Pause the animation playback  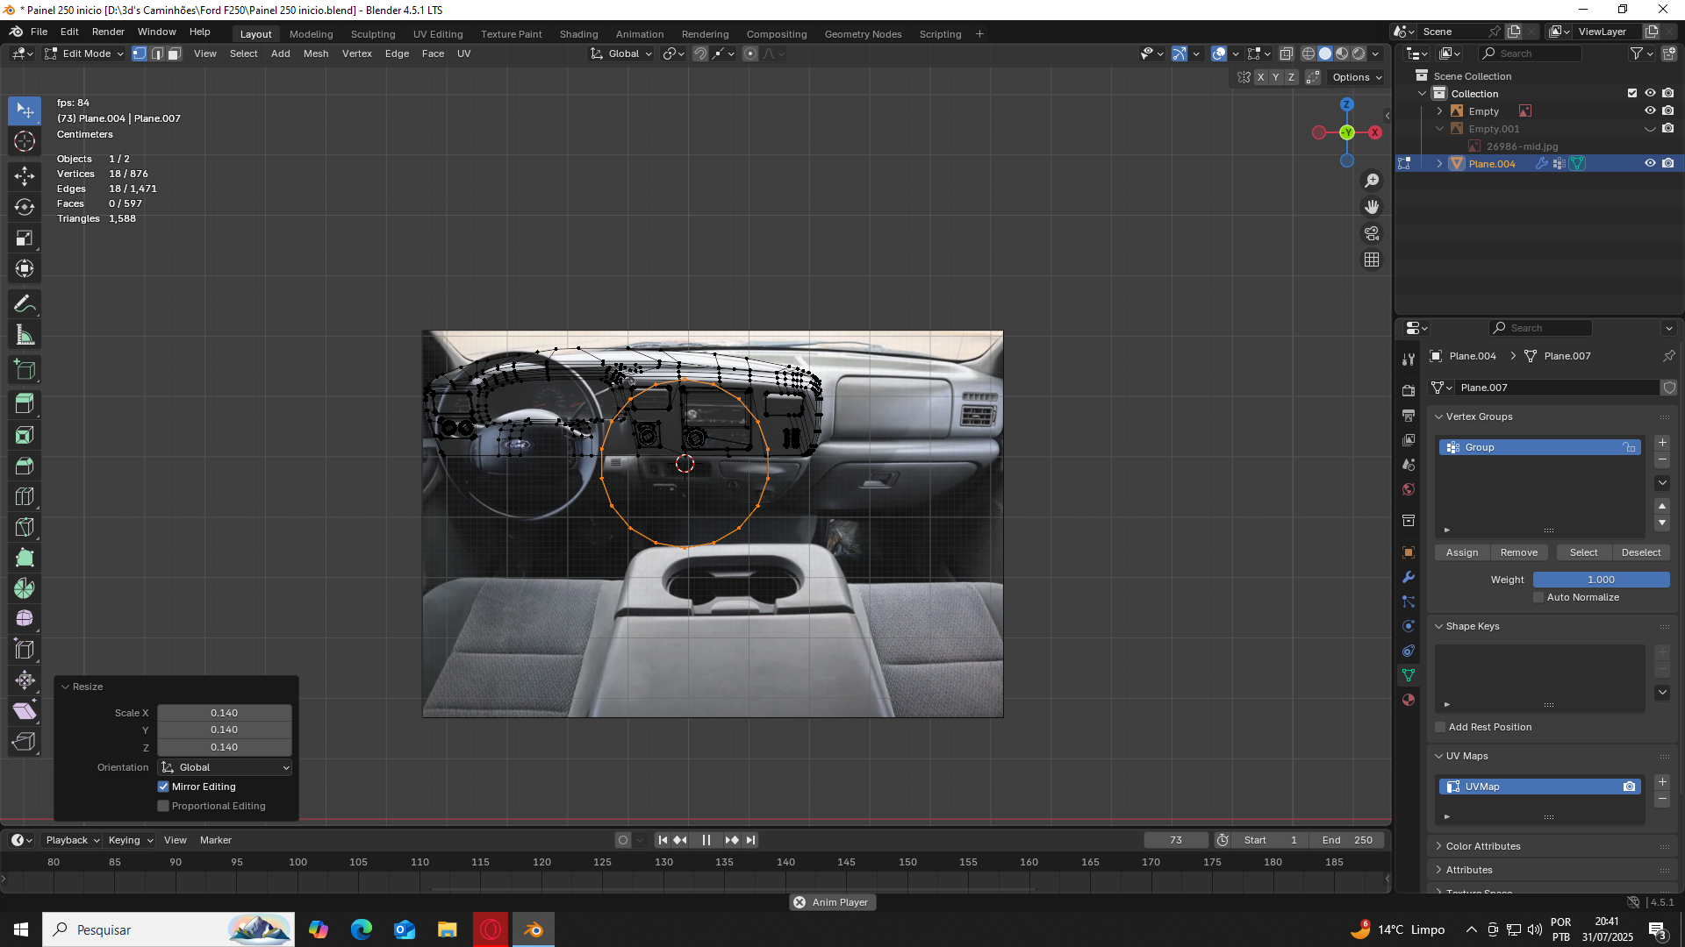point(706,840)
